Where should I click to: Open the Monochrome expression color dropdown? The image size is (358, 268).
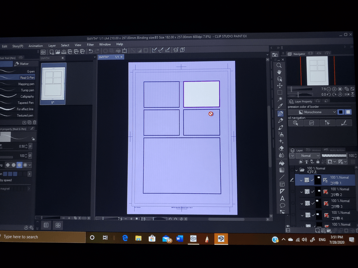[313, 112]
